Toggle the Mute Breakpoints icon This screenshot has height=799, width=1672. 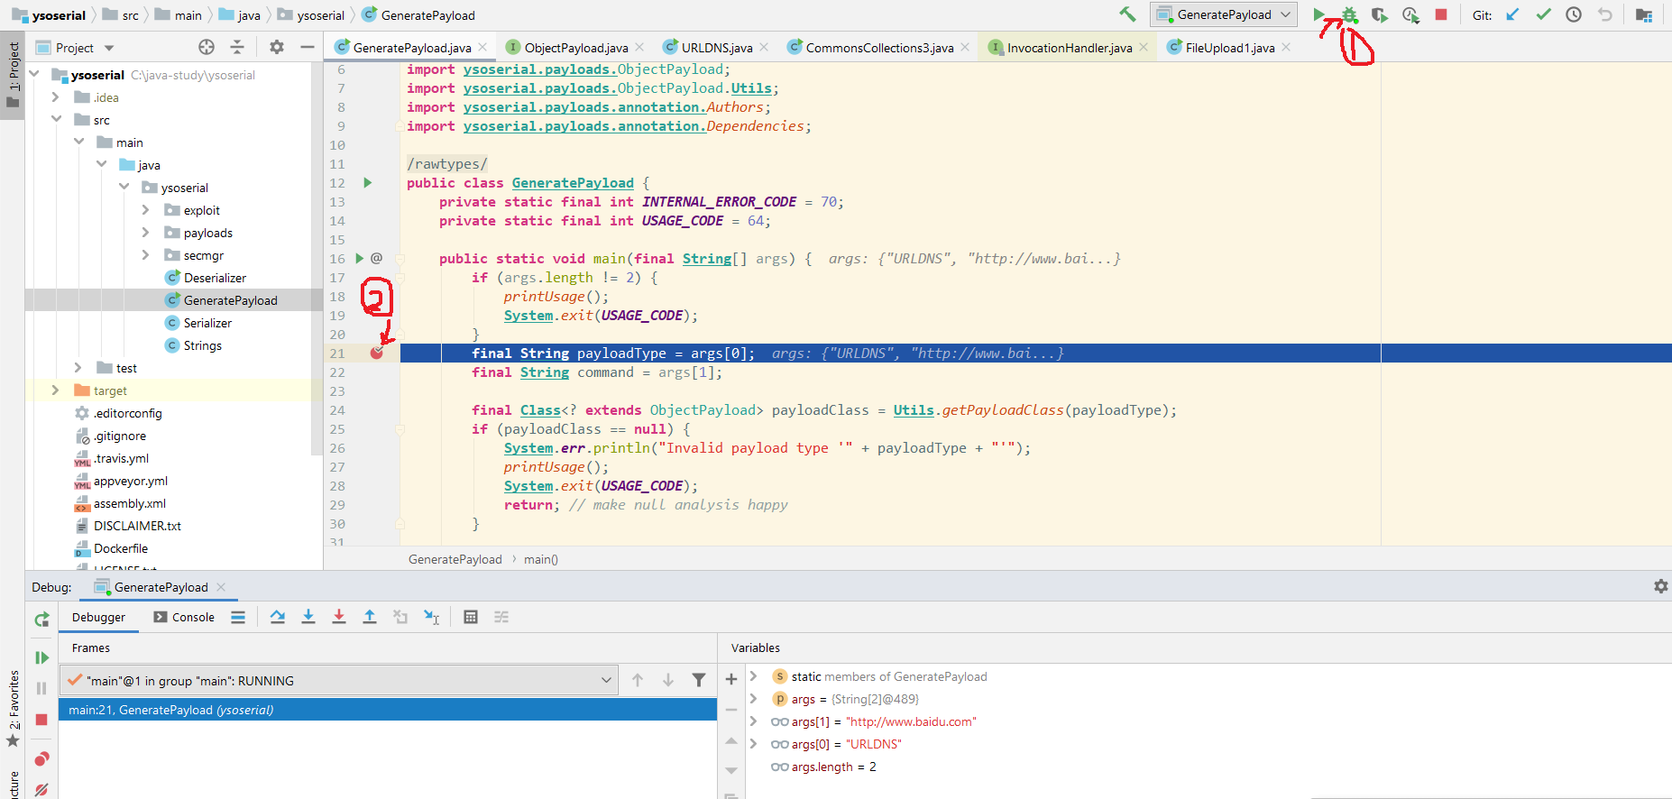tap(41, 789)
